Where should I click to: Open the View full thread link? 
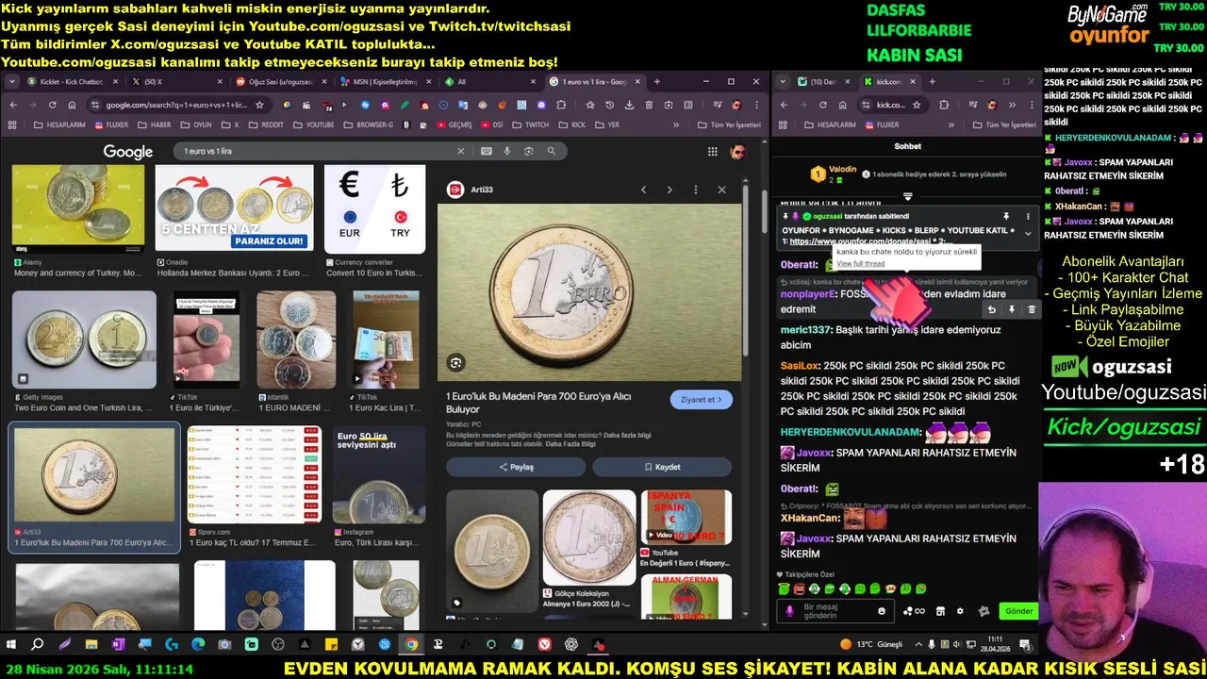pos(860,263)
